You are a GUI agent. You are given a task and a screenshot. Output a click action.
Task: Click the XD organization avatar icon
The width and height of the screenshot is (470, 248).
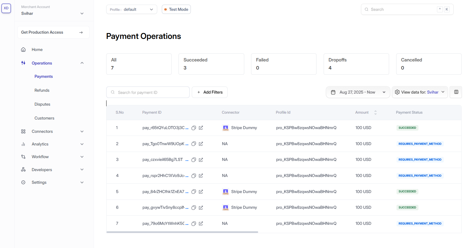[x=6, y=8]
